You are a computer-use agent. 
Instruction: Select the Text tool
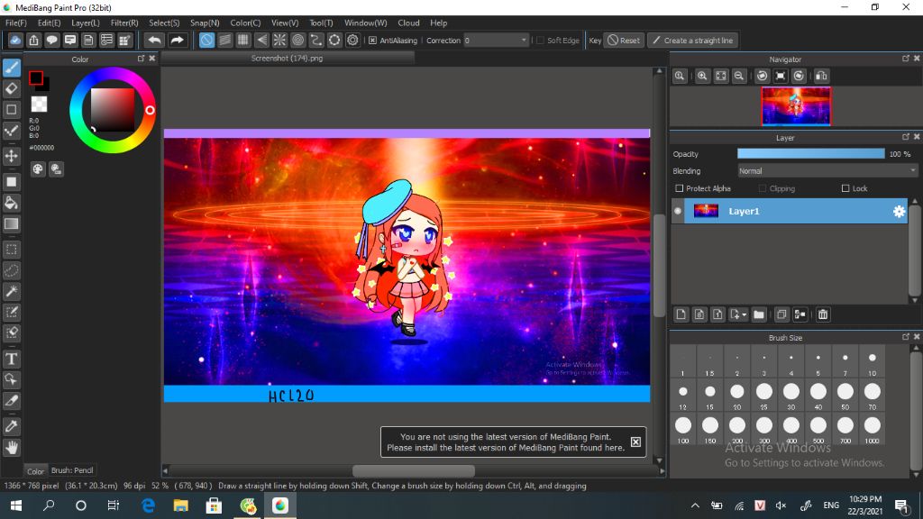pyautogui.click(x=12, y=359)
